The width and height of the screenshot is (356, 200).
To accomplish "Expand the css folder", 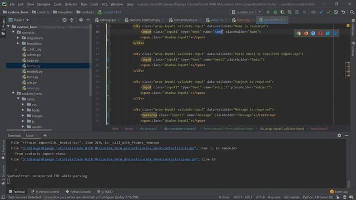I will (x=23, y=104).
